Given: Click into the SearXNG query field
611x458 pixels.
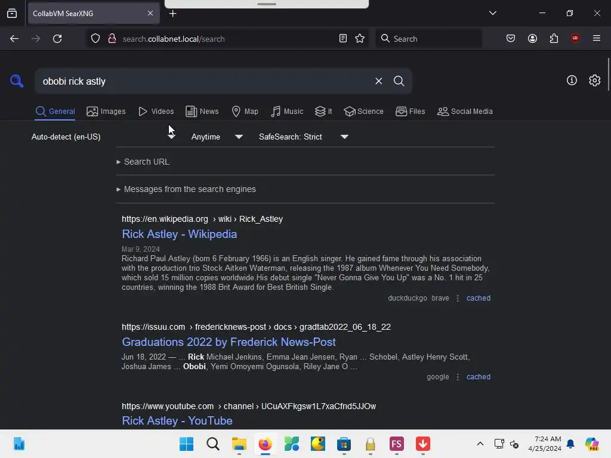Looking at the screenshot, I should pyautogui.click(x=203, y=81).
